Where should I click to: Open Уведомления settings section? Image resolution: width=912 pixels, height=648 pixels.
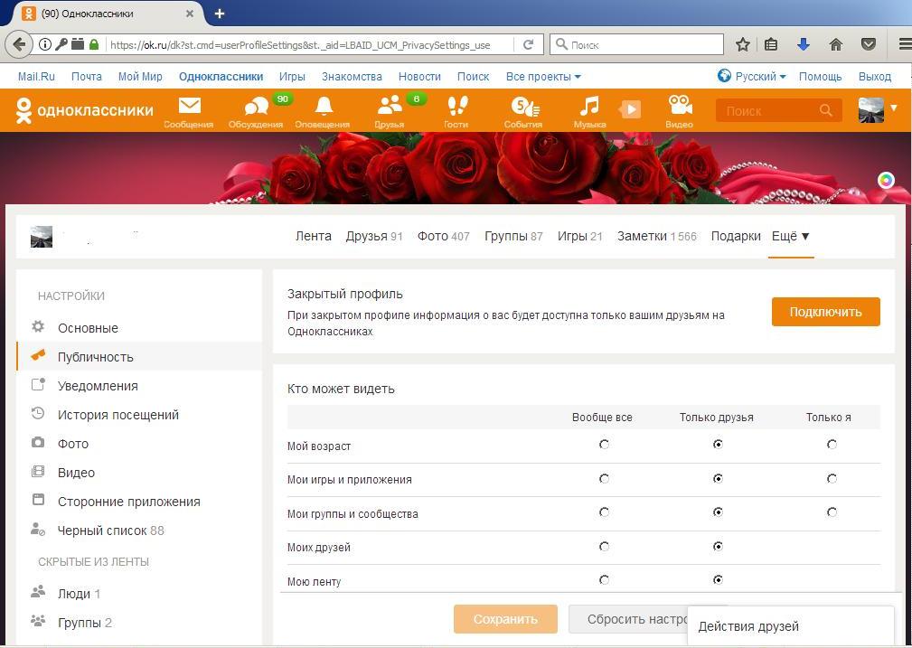[x=139, y=386]
